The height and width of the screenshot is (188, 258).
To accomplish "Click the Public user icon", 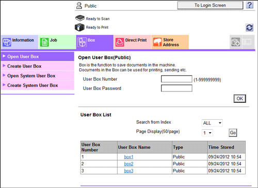I will [x=79, y=6].
